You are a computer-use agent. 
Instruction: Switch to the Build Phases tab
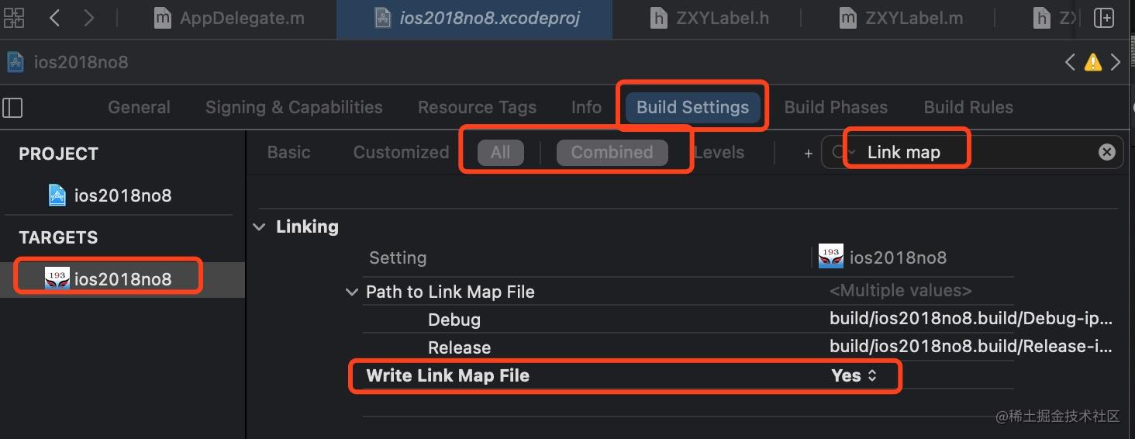(835, 107)
